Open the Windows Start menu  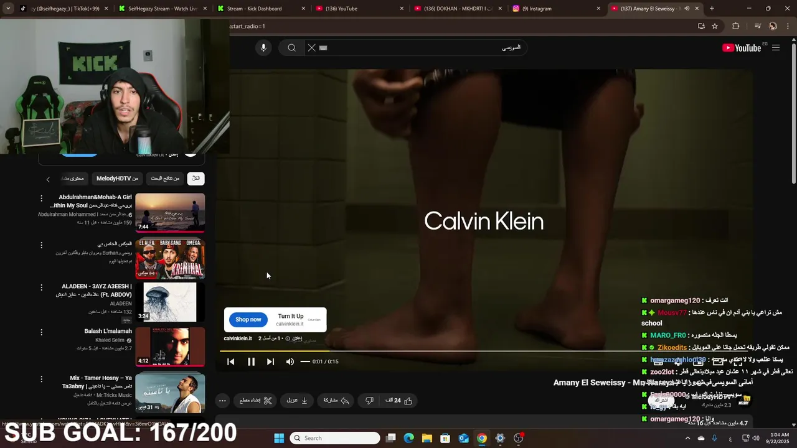[x=280, y=438]
